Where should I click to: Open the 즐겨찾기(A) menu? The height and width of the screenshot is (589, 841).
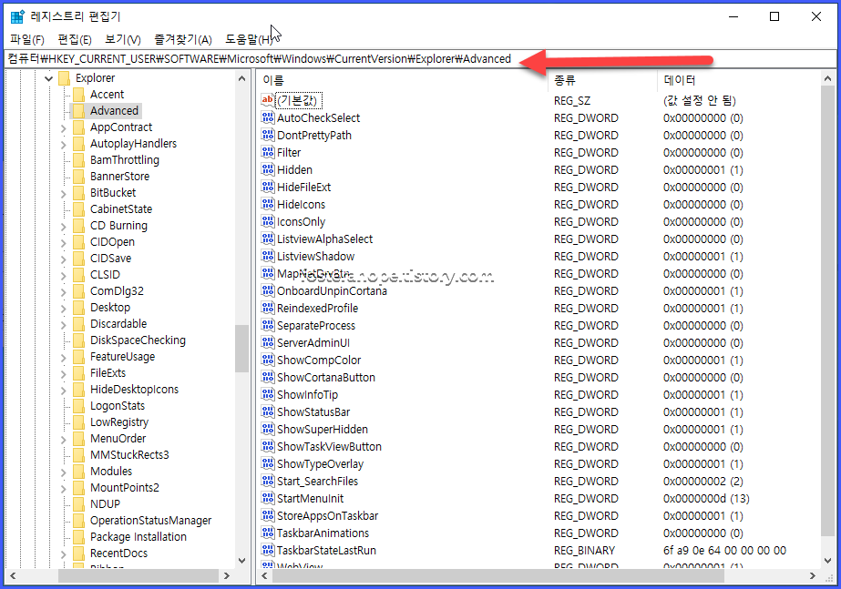pos(183,39)
